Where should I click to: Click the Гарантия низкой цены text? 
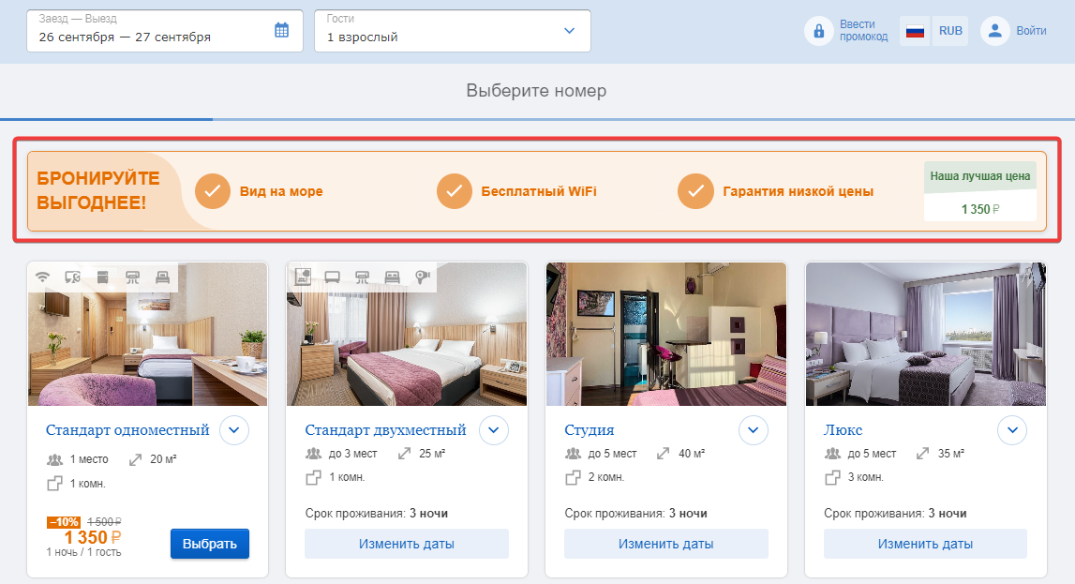798,191
